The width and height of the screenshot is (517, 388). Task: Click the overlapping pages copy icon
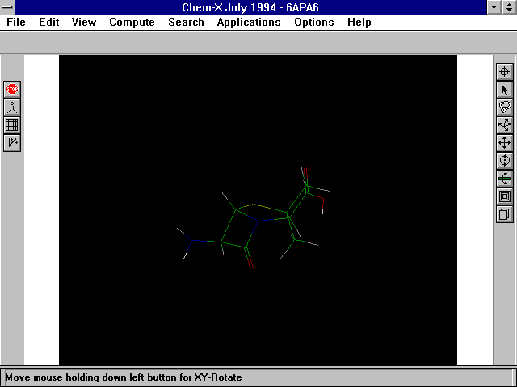click(x=505, y=214)
